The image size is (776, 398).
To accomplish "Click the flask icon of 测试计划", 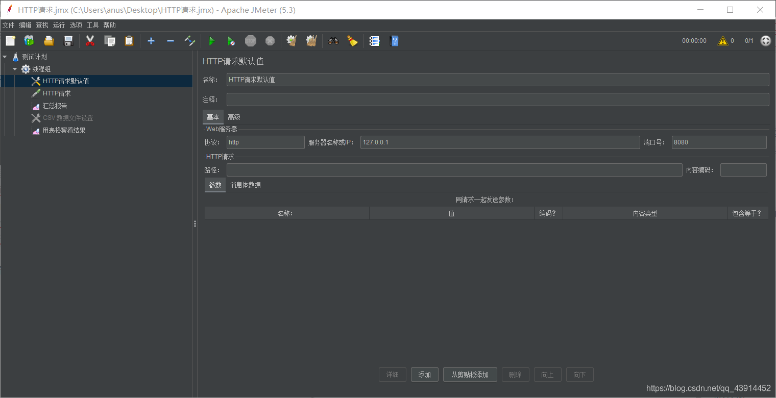I will [x=16, y=57].
